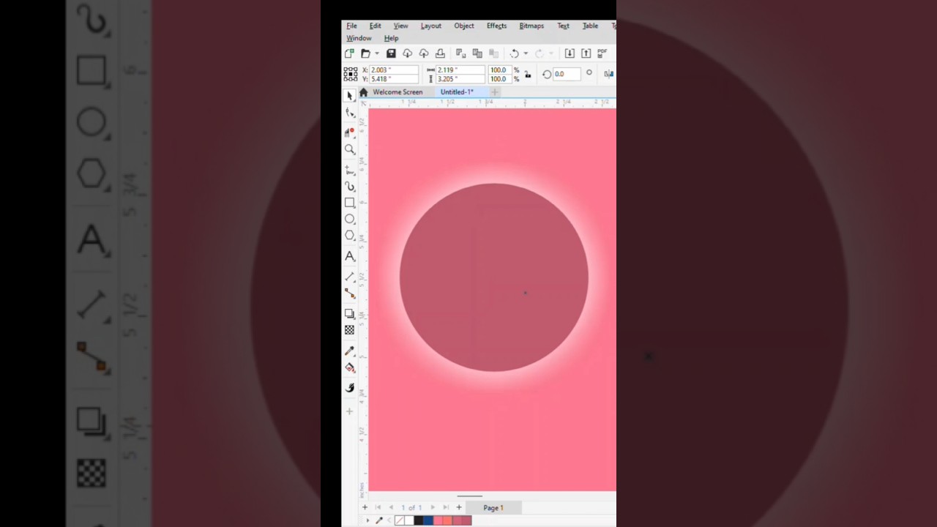Expand the Open file dropdown arrow
This screenshot has height=527, width=937.
pyautogui.click(x=377, y=53)
